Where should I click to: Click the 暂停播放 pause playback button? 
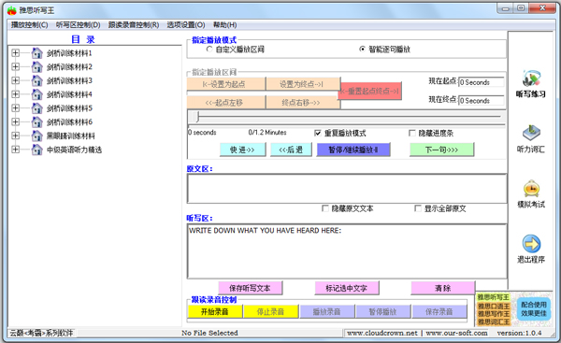pos(382,311)
